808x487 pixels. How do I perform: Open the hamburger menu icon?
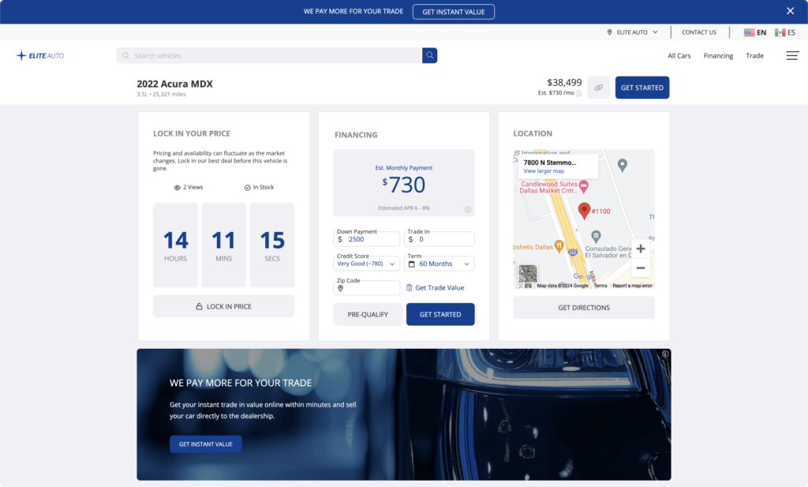792,55
